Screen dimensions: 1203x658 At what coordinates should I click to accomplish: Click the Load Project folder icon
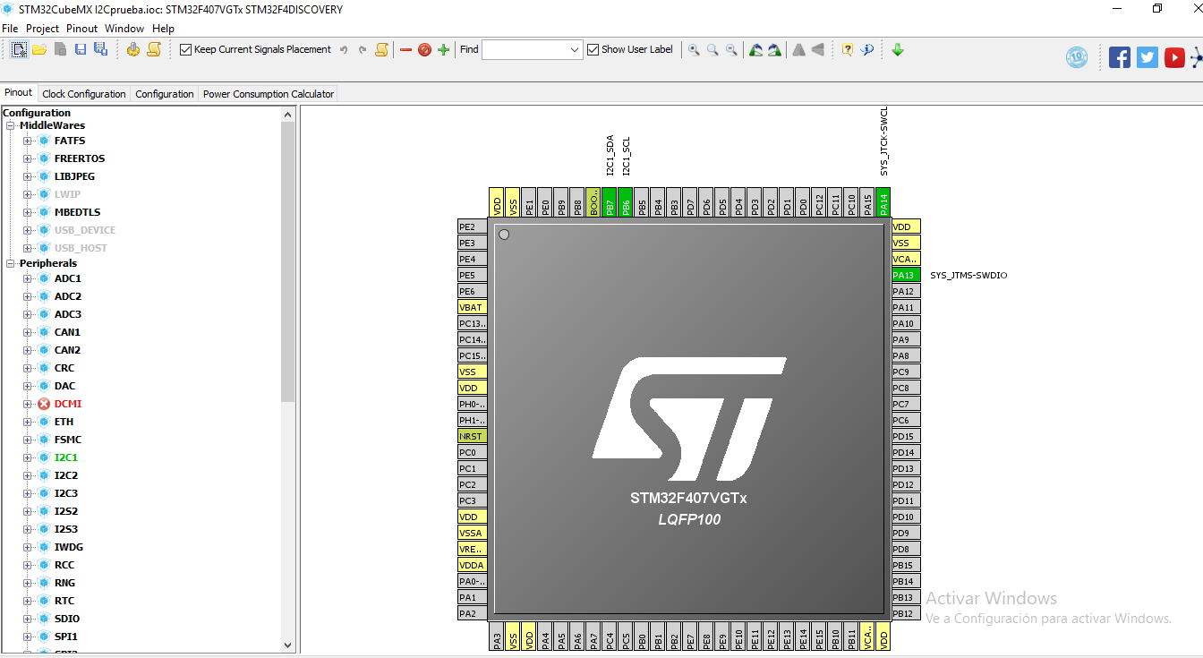39,49
